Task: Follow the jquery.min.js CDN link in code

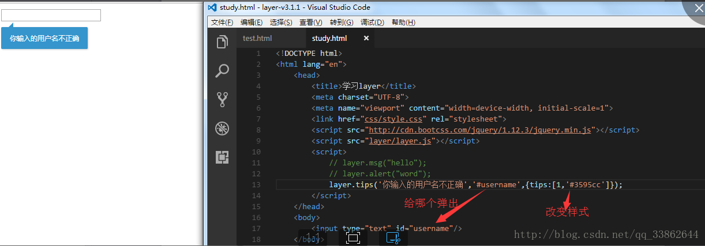Action: point(480,130)
